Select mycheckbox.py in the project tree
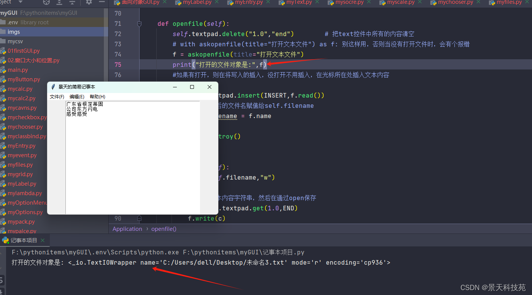 click(x=27, y=117)
